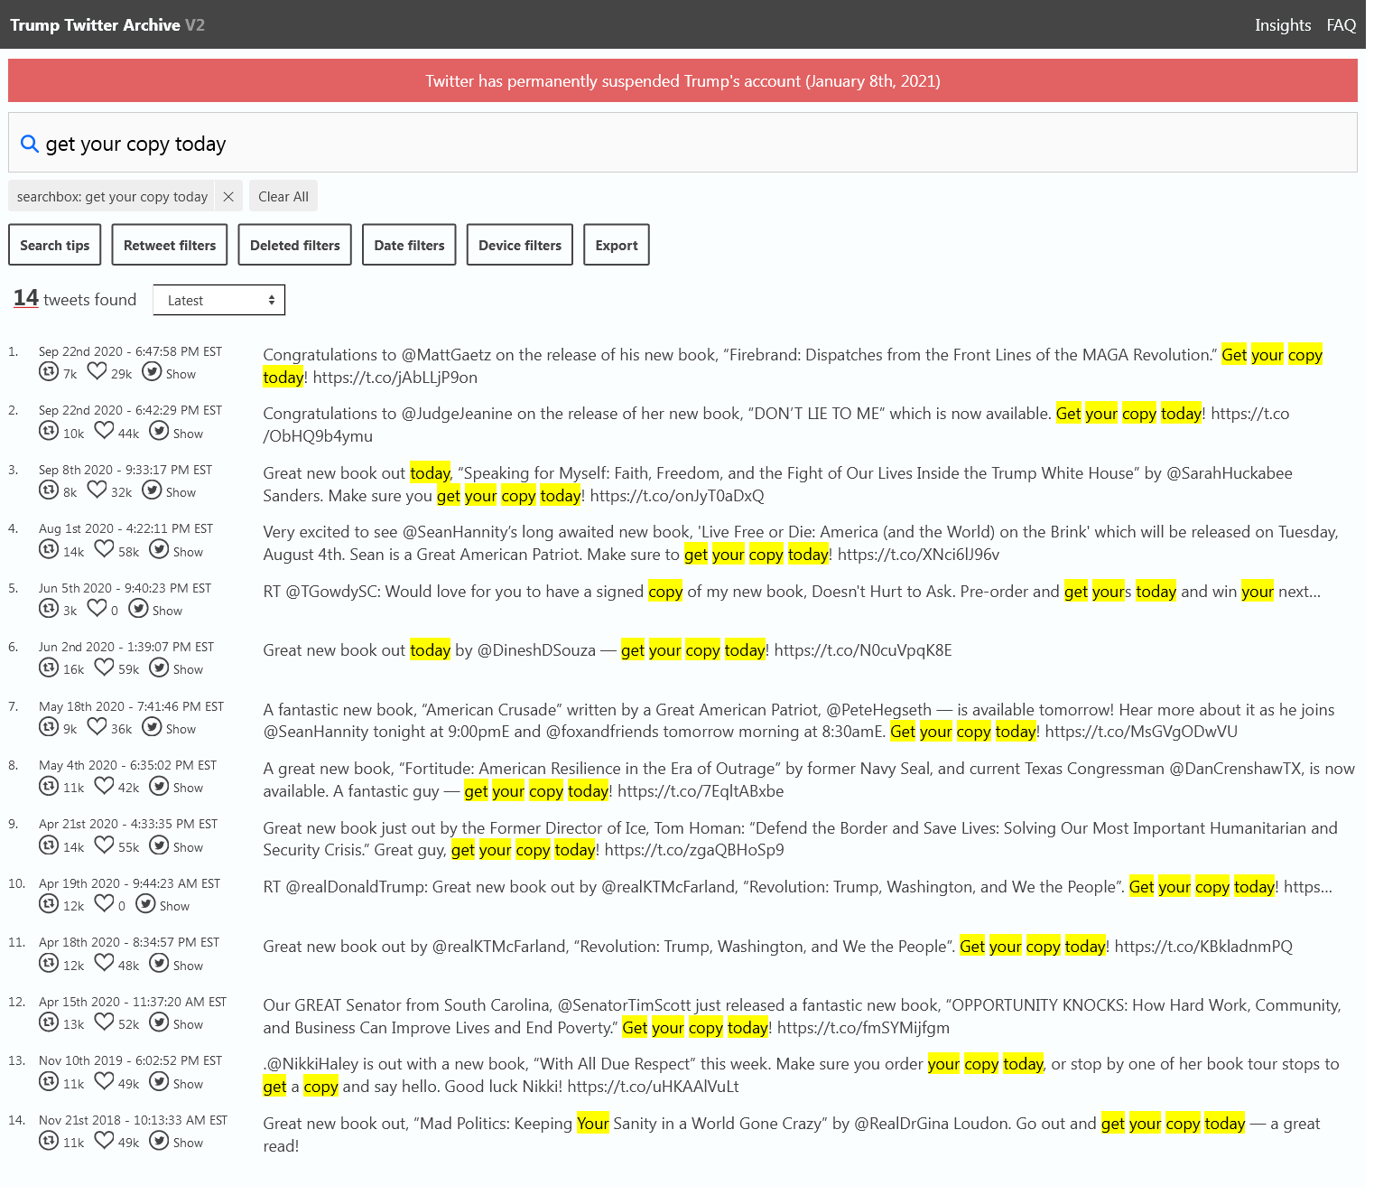
Task: Click the Twitter Show icon for May 4th 2020 tweet
Action: [x=159, y=785]
